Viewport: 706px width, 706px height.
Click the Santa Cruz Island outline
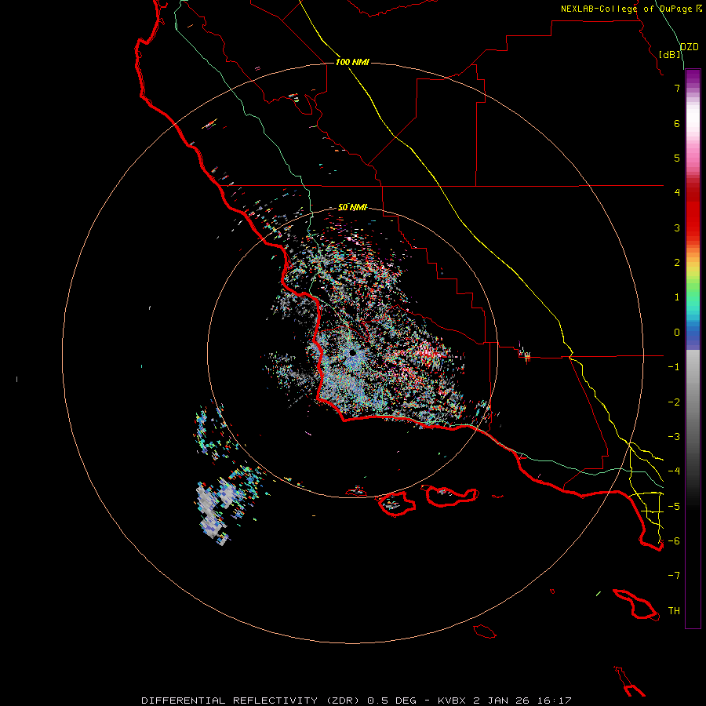click(451, 497)
